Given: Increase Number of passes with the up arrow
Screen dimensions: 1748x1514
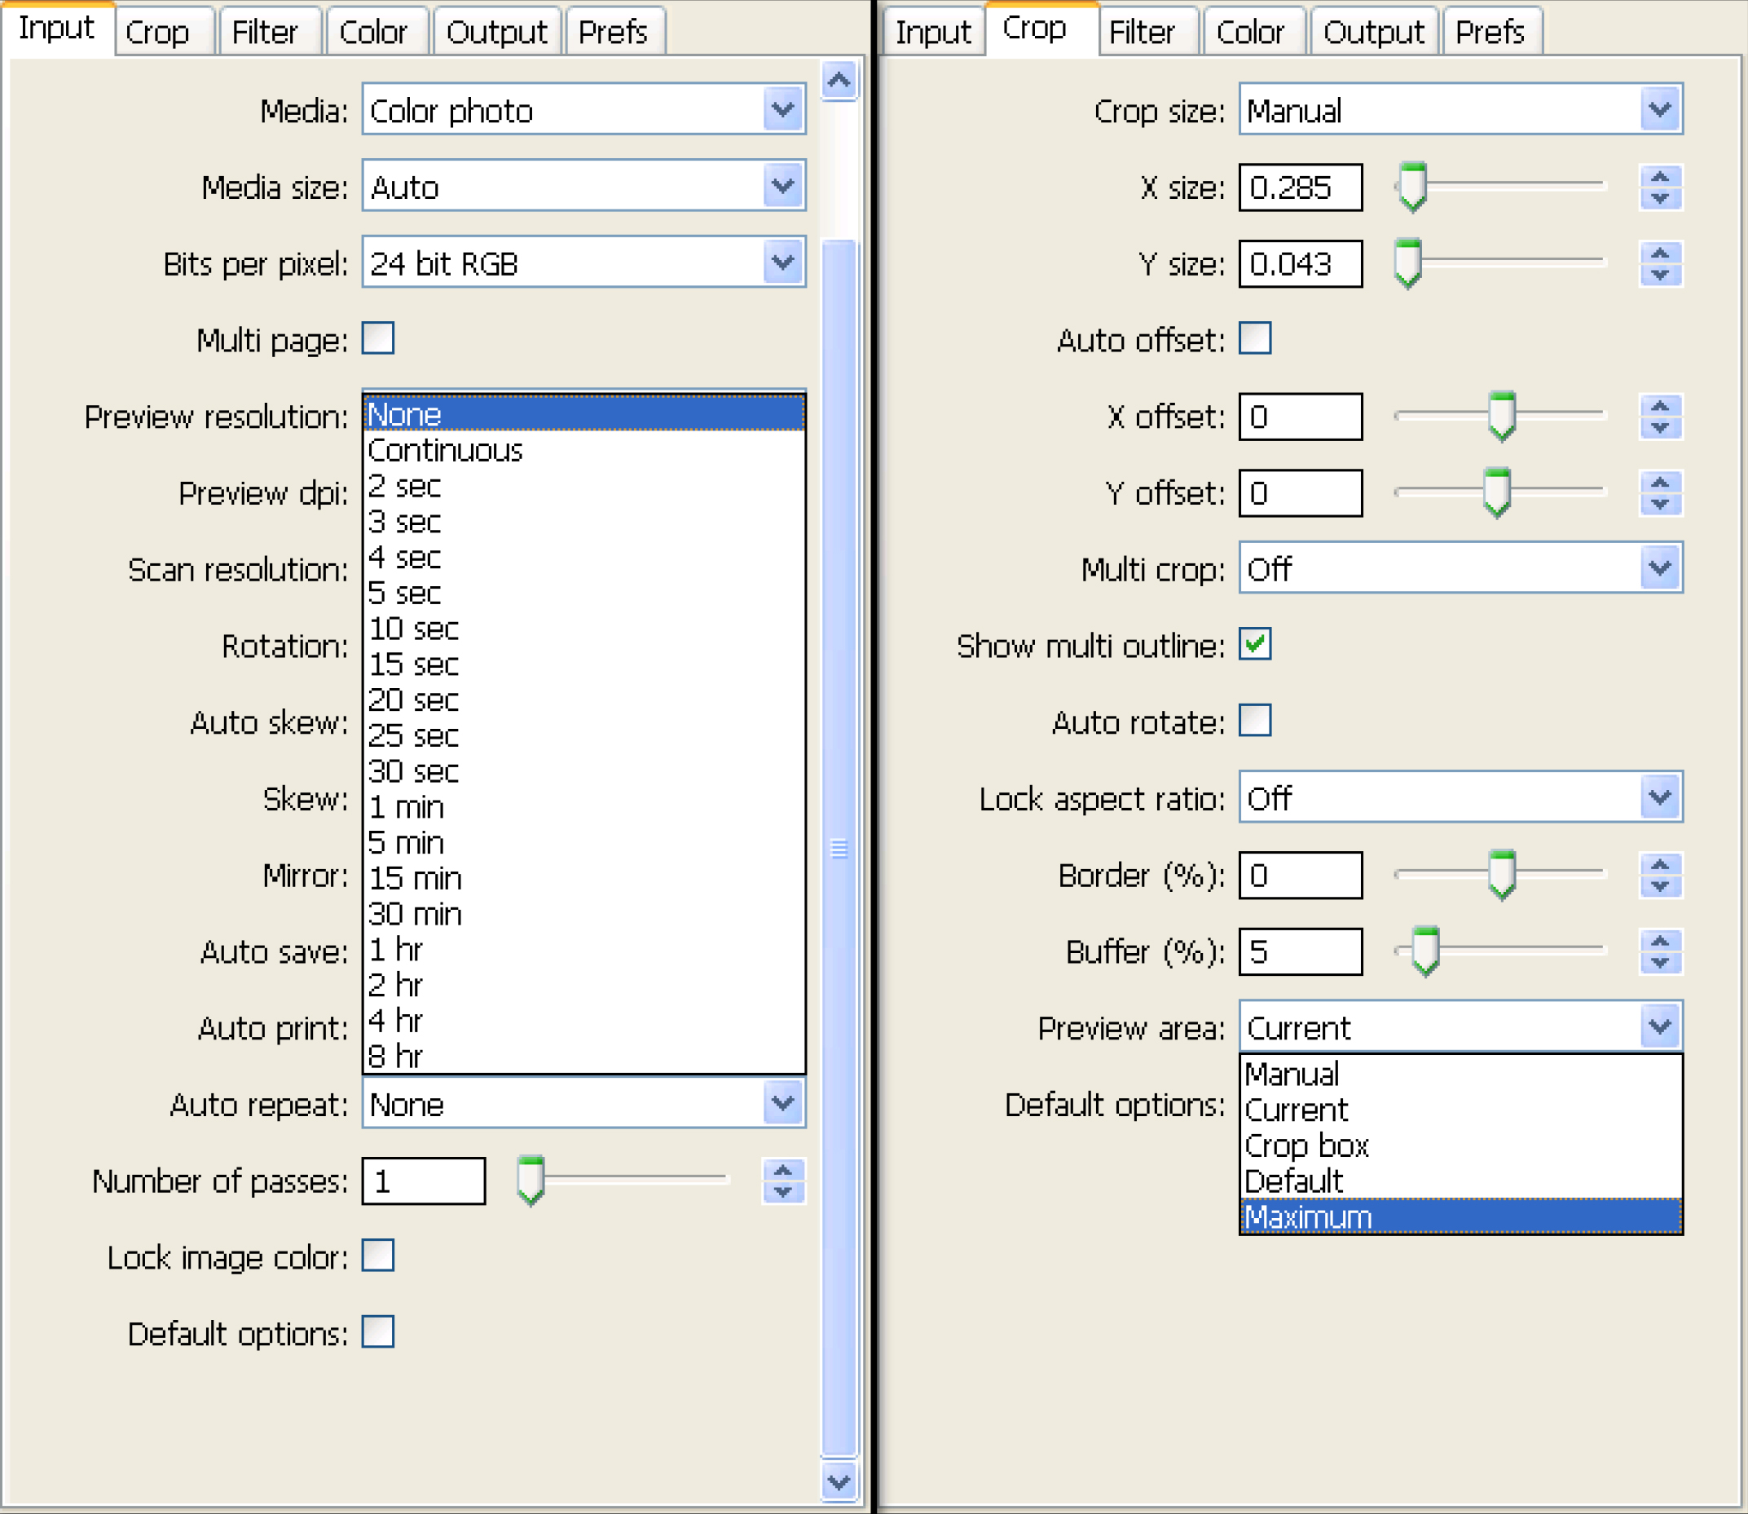Looking at the screenshot, I should 783,1170.
